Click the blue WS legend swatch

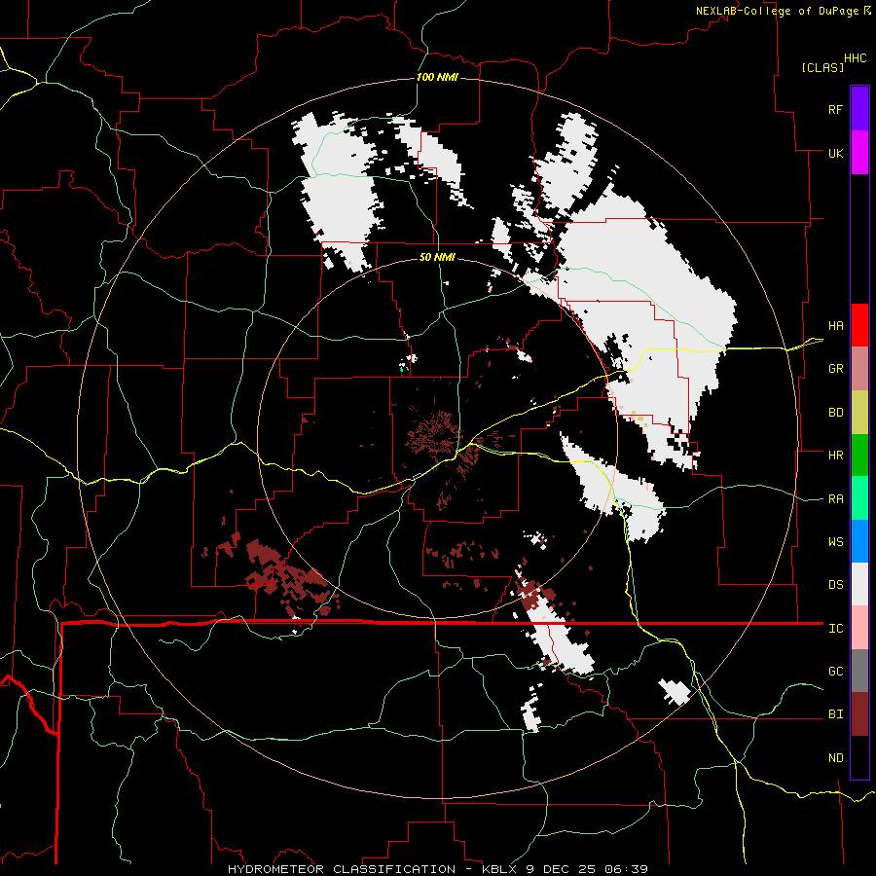coord(859,541)
